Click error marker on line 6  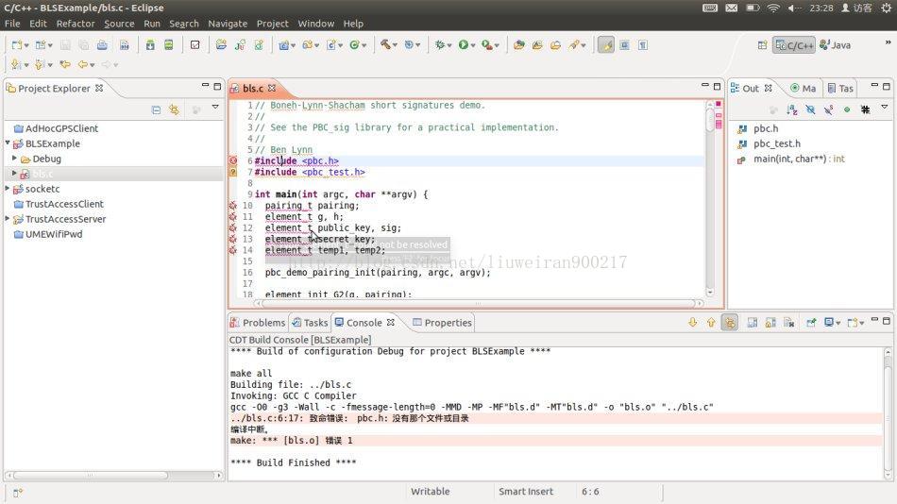pos(233,160)
